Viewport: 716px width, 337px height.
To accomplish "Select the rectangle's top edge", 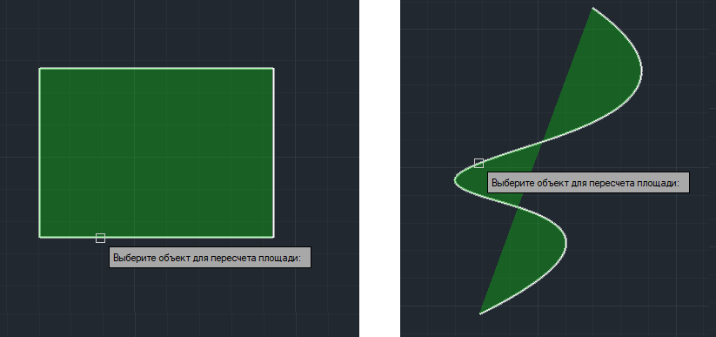I will point(157,69).
